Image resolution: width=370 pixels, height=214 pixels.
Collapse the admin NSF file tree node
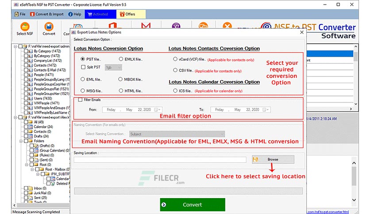[x=15, y=46]
